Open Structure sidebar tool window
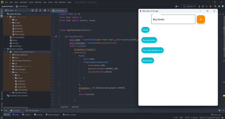Screen dimensions: 225x119 point(2,95)
